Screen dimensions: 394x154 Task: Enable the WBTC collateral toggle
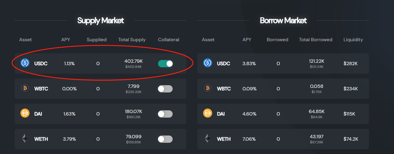coord(165,89)
